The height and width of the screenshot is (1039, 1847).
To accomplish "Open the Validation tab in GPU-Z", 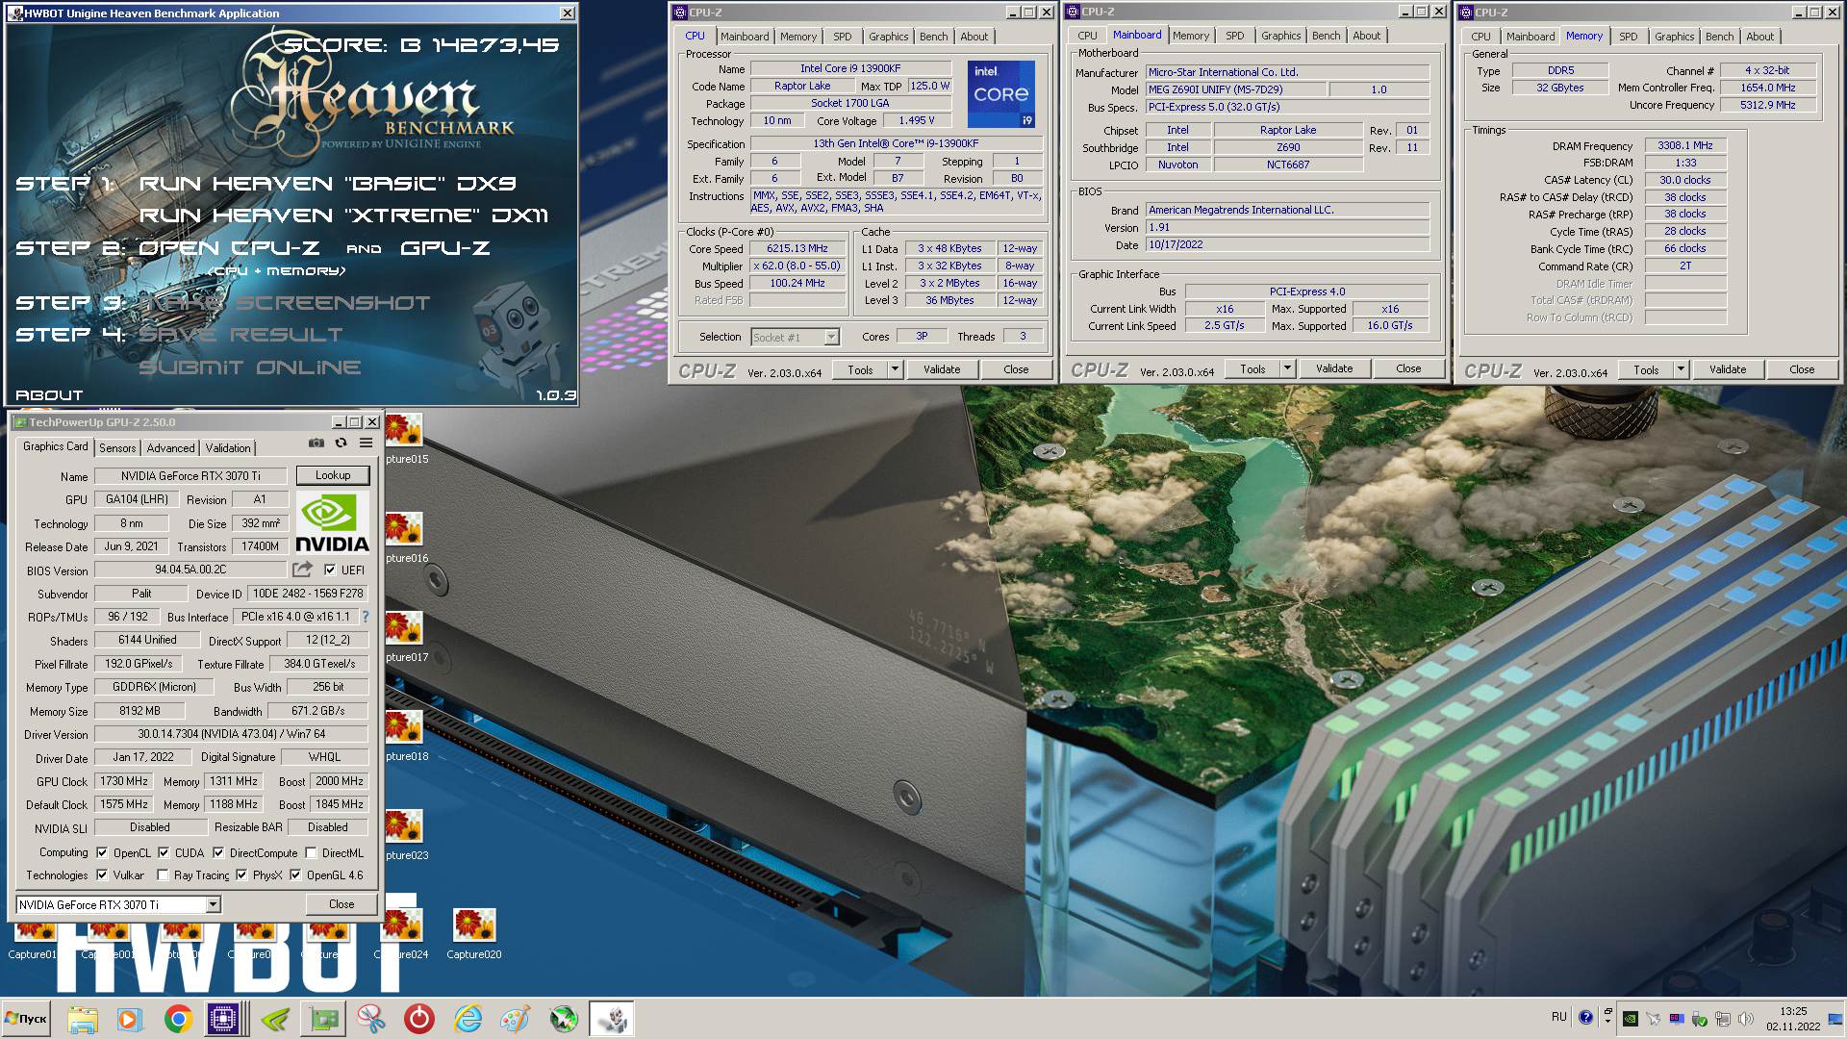I will [228, 447].
